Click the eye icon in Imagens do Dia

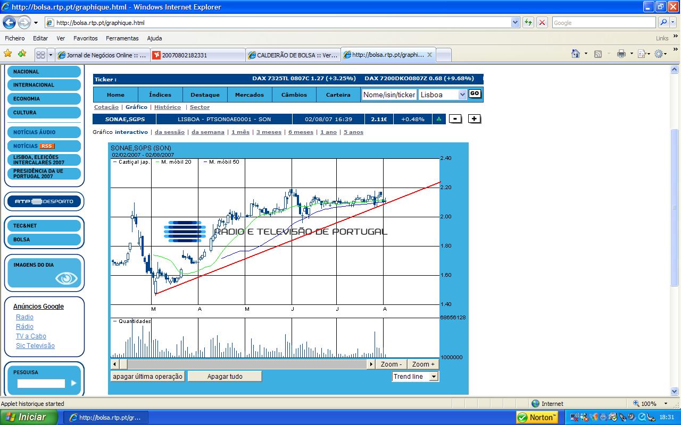coord(67,278)
